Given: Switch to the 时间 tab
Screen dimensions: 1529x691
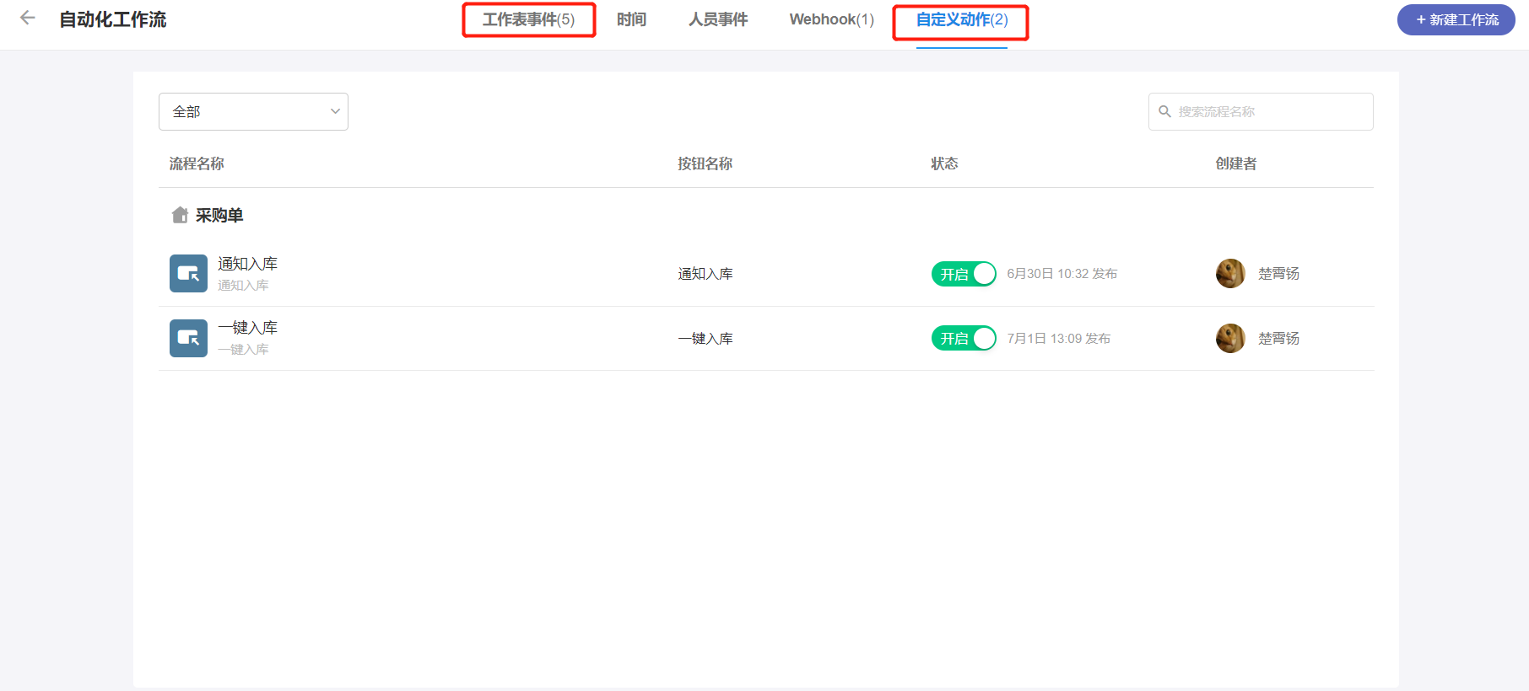Looking at the screenshot, I should 631,19.
